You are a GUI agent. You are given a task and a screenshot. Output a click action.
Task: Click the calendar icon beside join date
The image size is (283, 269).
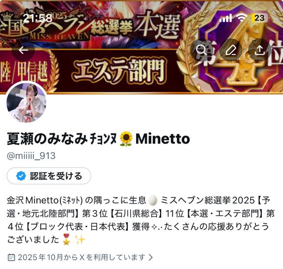[x=11, y=257]
